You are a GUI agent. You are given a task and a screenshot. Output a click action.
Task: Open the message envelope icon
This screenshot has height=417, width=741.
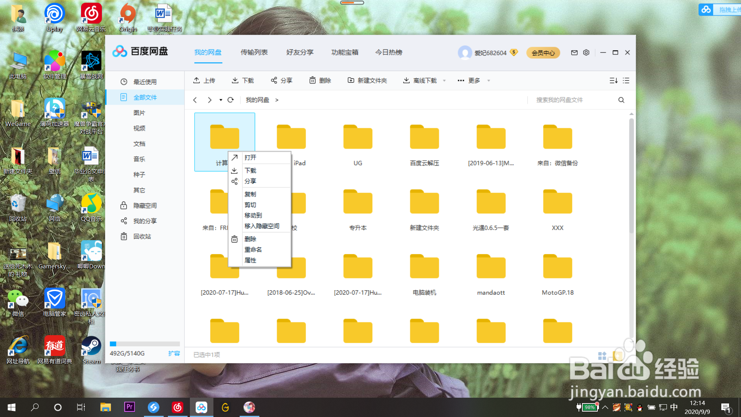(574, 53)
